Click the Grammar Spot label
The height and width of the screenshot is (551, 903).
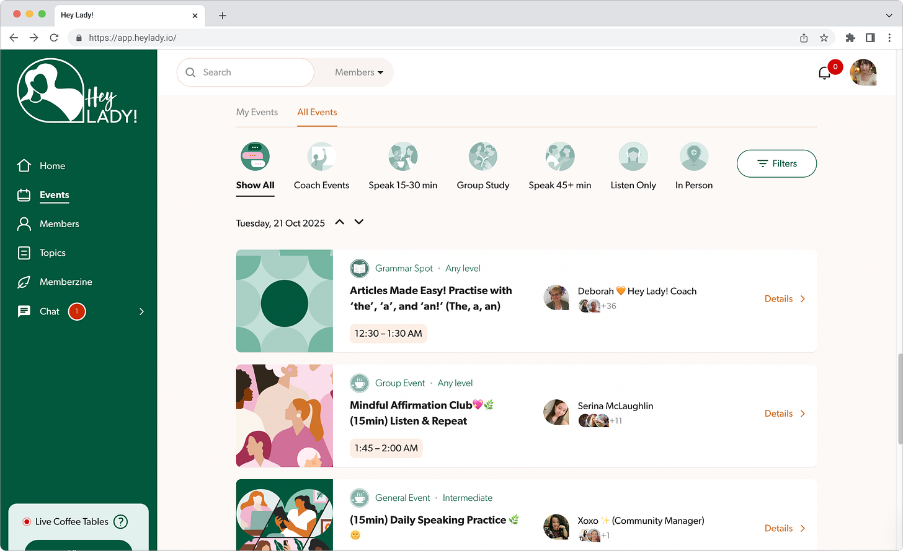pos(404,268)
